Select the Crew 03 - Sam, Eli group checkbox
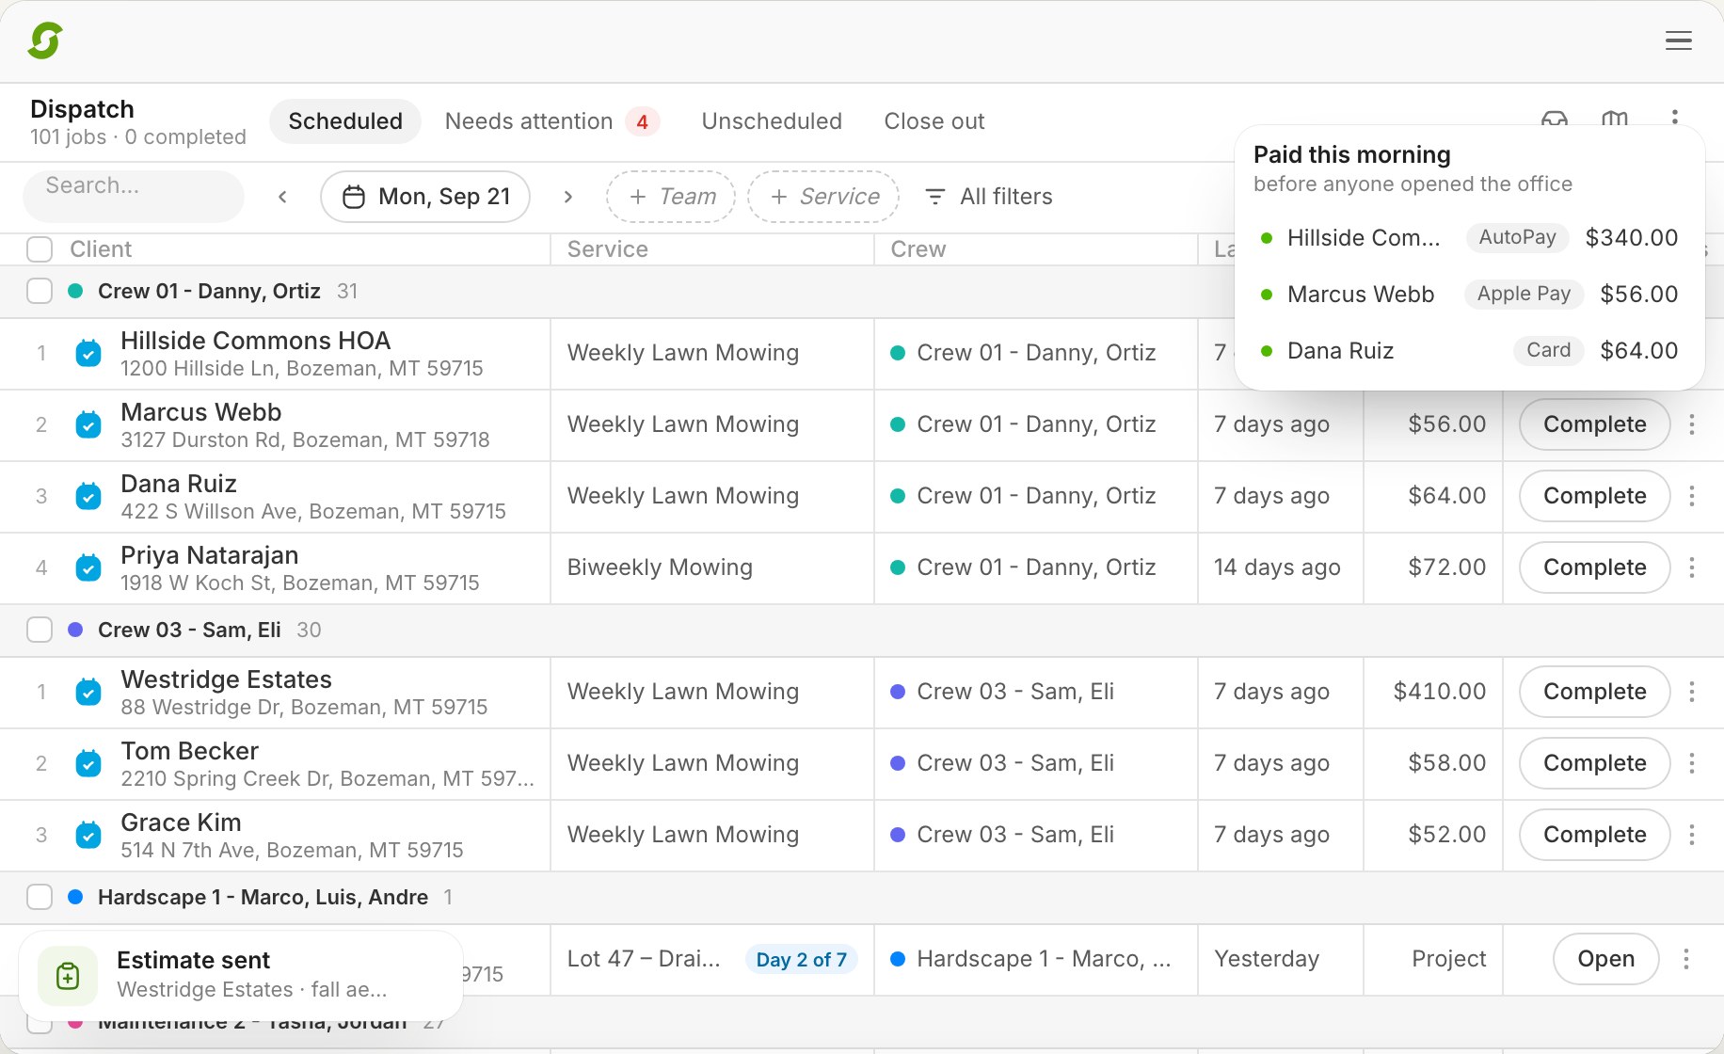 tap(40, 630)
